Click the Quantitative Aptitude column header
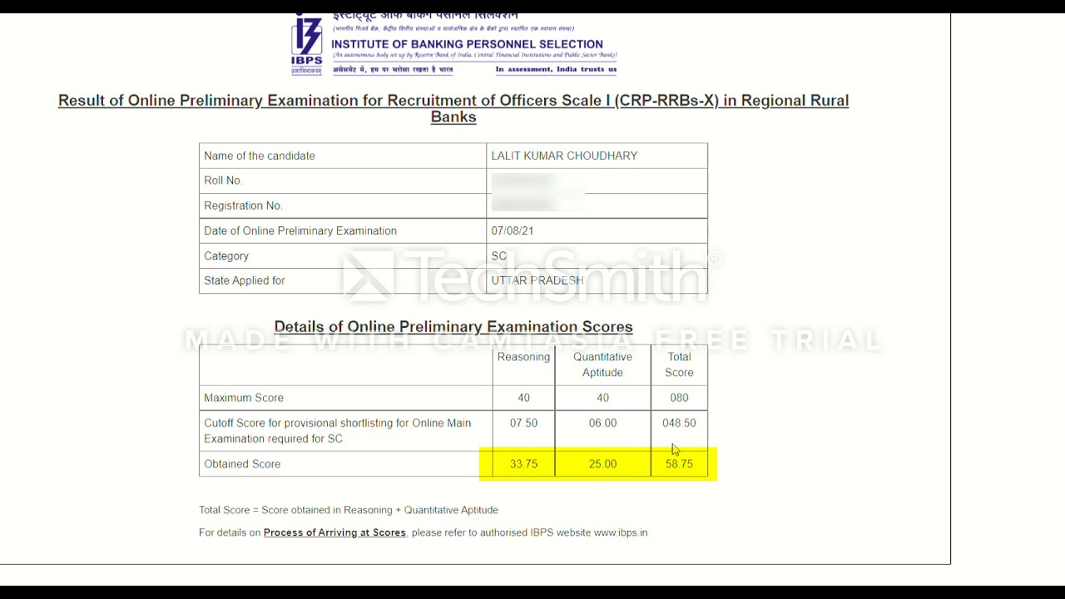This screenshot has height=599, width=1065. click(x=602, y=364)
